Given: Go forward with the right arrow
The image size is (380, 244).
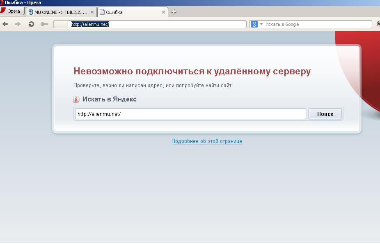Looking at the screenshot, I should 18,24.
